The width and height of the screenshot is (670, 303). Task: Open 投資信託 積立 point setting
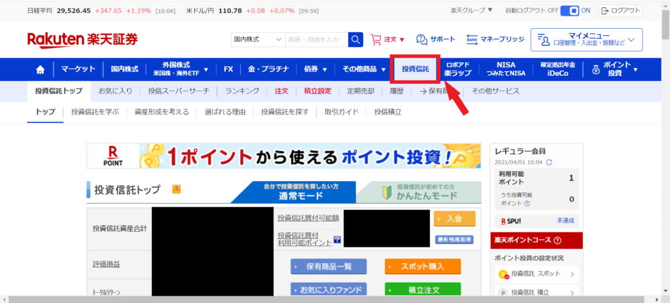[537, 292]
